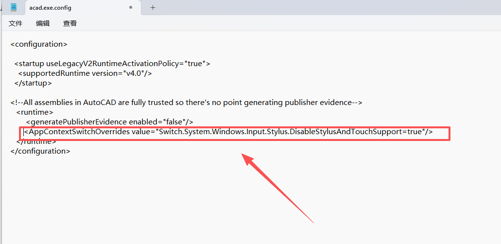Select the acad.exe.config tab

pos(50,8)
